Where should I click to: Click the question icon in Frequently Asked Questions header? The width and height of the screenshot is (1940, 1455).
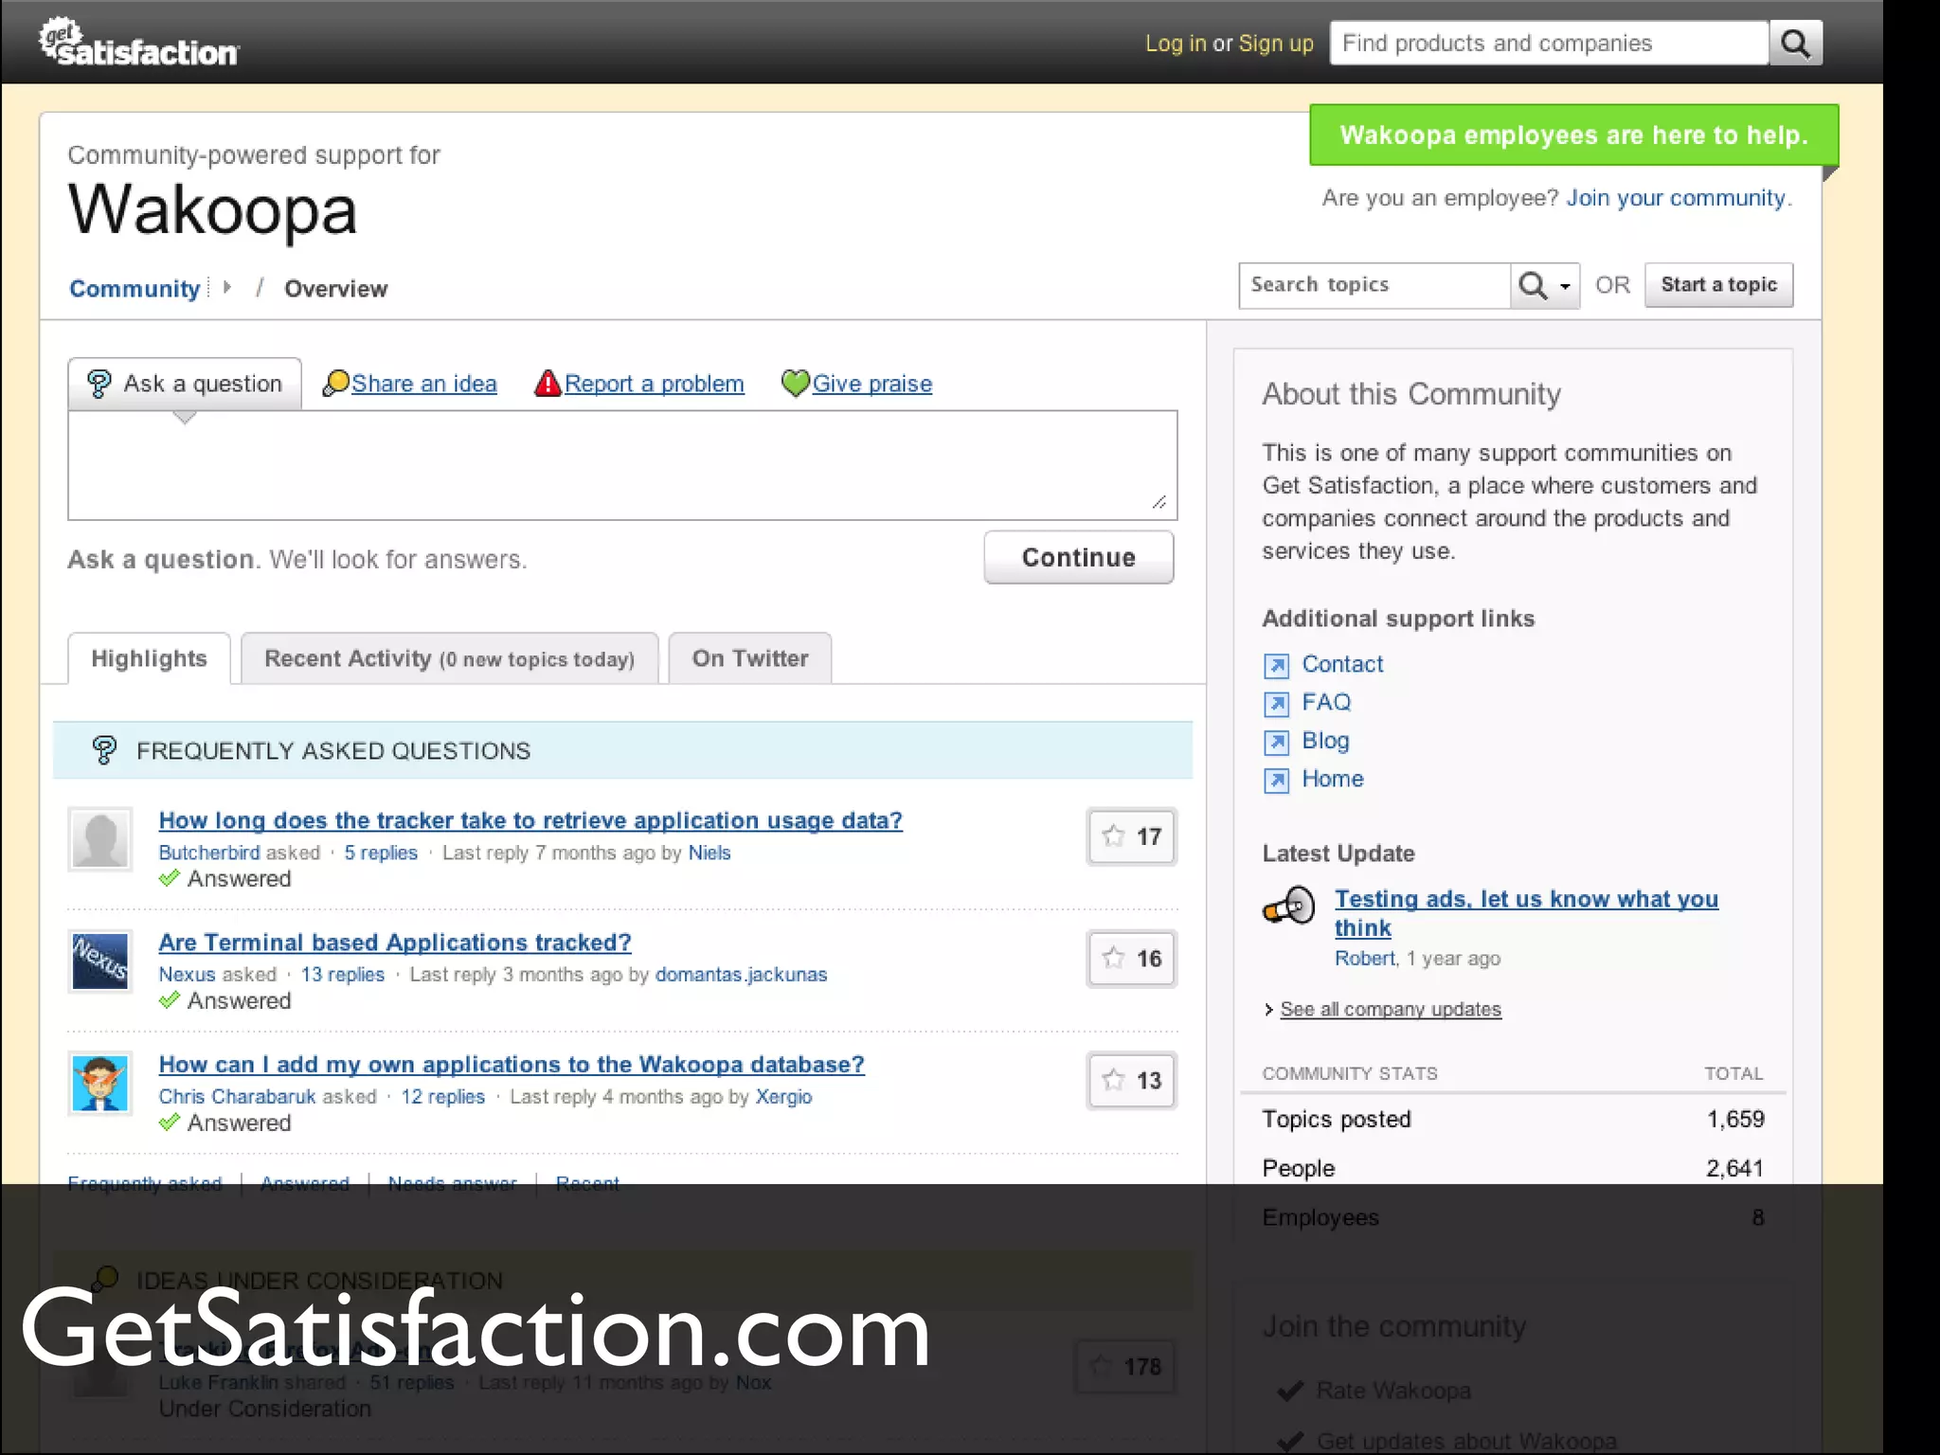pyautogui.click(x=104, y=750)
